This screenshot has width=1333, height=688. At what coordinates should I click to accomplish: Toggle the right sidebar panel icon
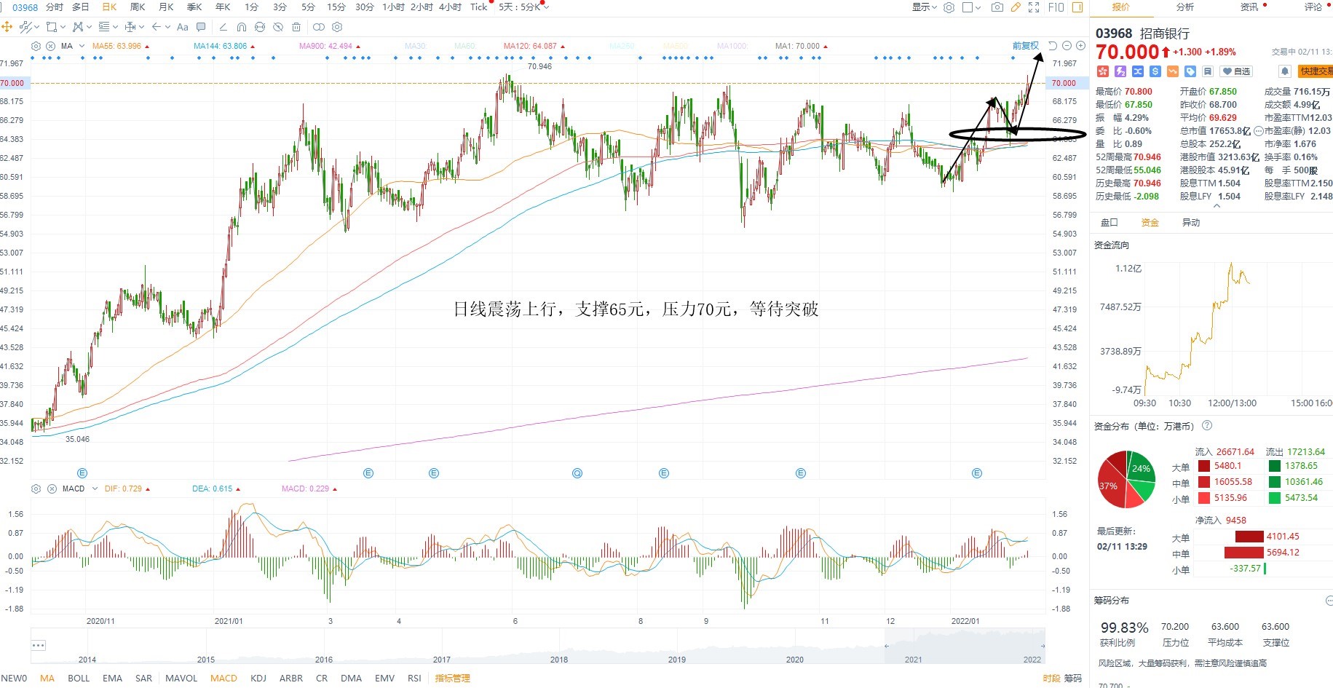click(1077, 7)
